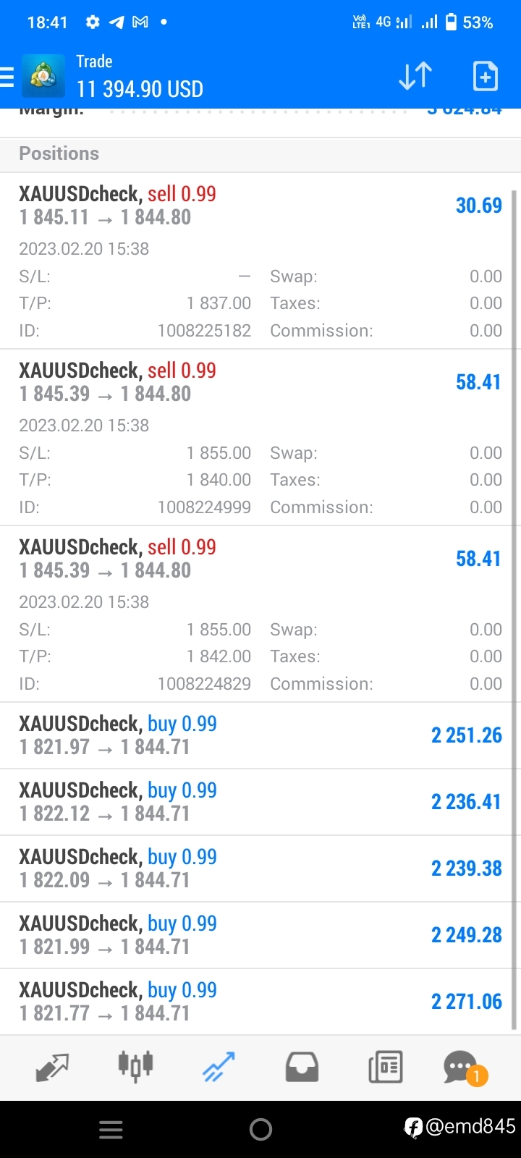Expand buy position opened at 1 822.12
This screenshot has width=521, height=1158.
click(x=260, y=802)
